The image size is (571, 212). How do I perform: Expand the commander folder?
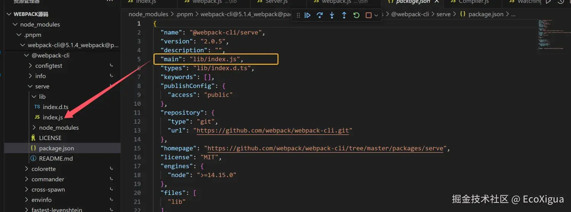[x=27, y=179]
